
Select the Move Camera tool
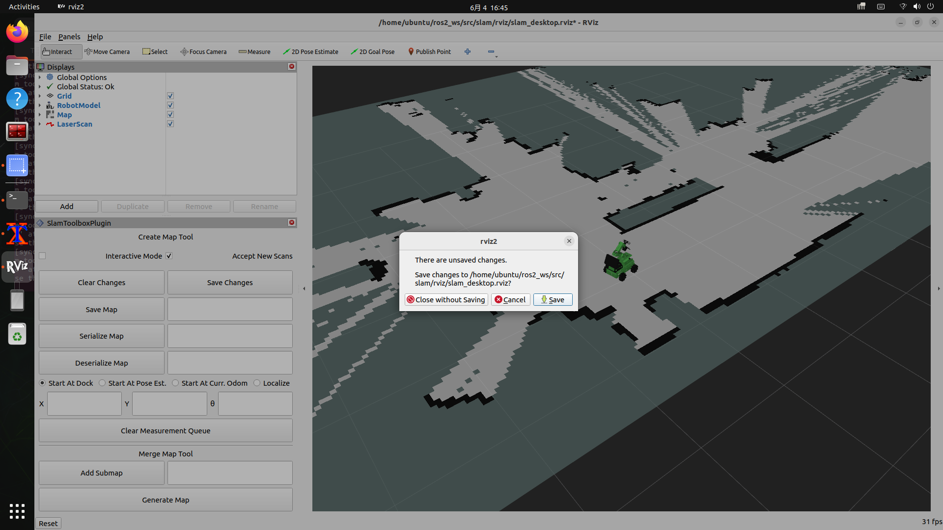107,52
